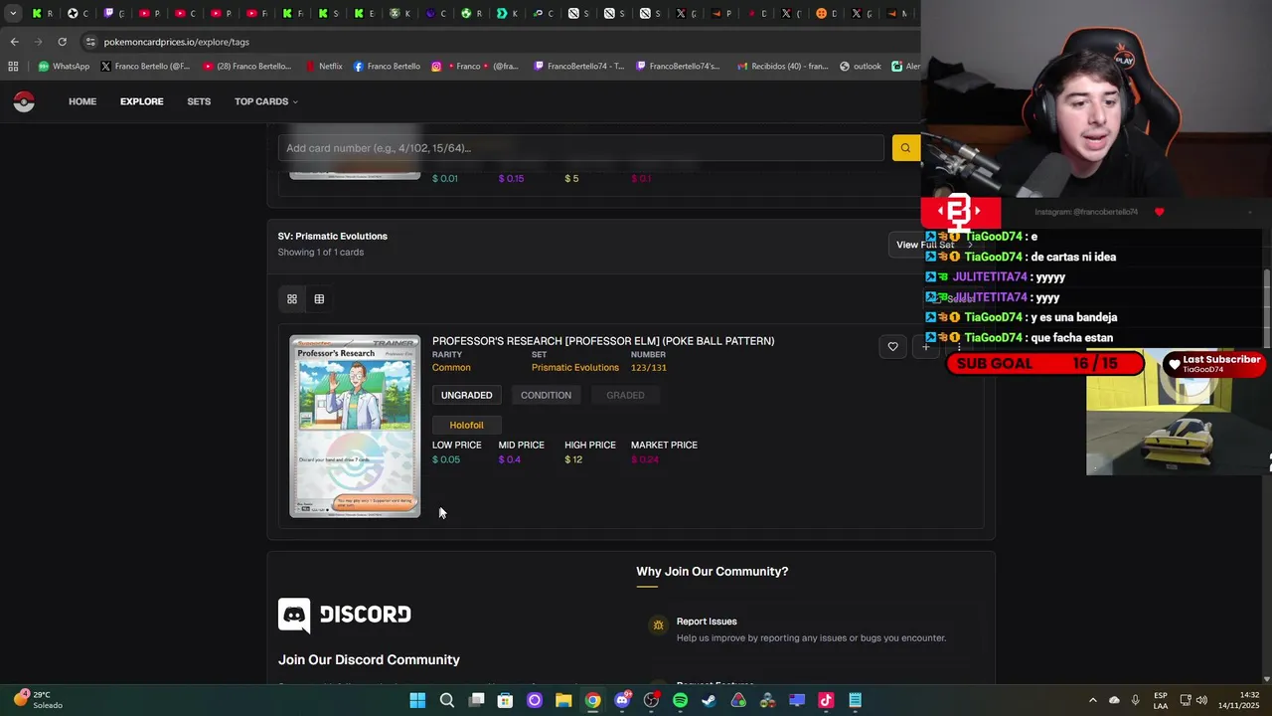Viewport: 1272px width, 716px height.
Task: Open Notepad app from taskbar
Action: [855, 700]
